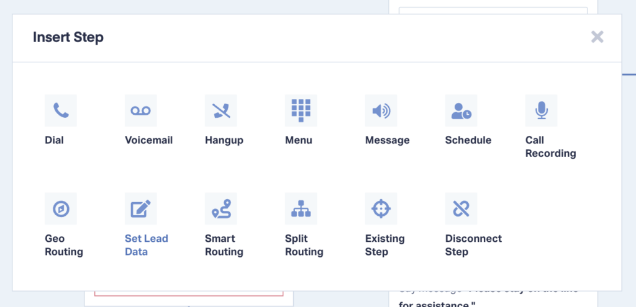Image resolution: width=636 pixels, height=307 pixels.
Task: Select the Call Recording microphone icon
Action: 541,110
